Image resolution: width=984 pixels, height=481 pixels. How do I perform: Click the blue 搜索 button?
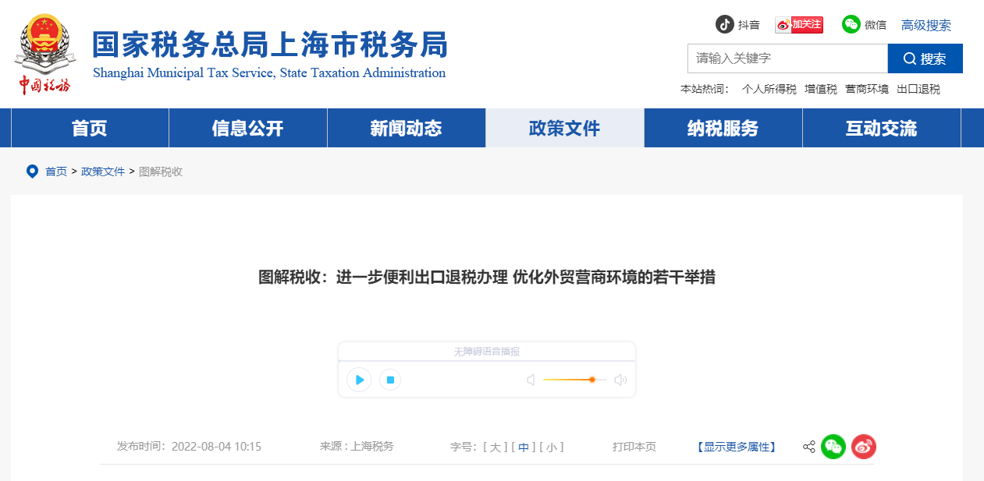925,58
